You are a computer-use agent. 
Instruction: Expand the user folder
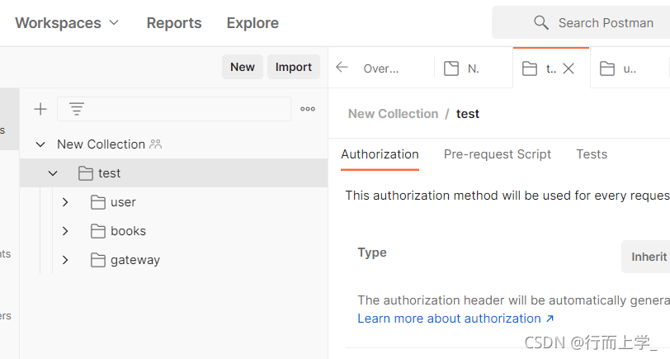65,202
